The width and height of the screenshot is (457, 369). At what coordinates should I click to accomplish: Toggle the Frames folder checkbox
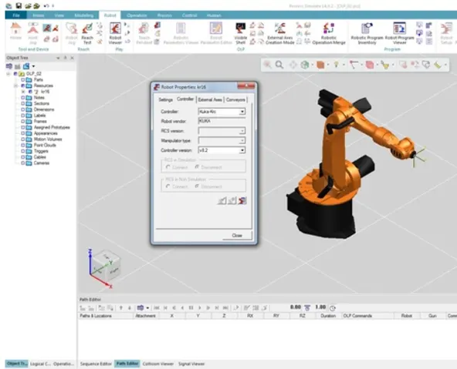click(x=22, y=121)
